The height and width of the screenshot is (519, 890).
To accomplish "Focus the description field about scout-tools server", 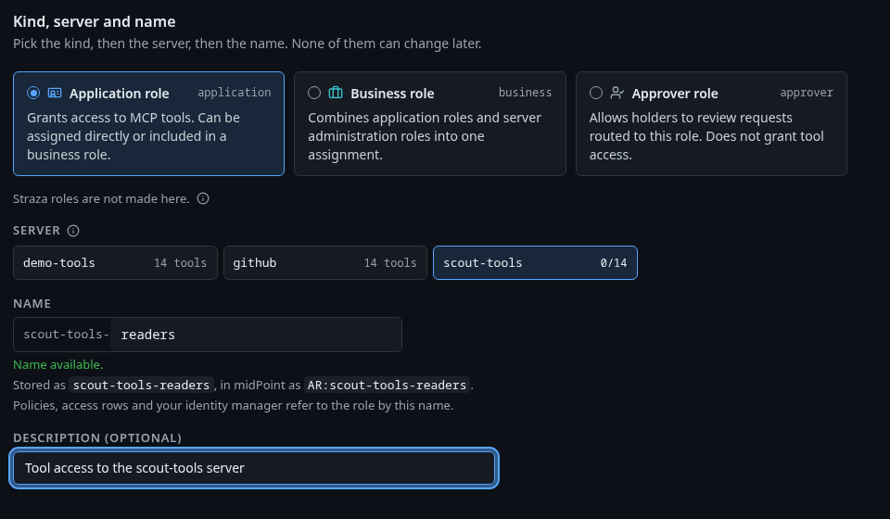I will click(254, 468).
